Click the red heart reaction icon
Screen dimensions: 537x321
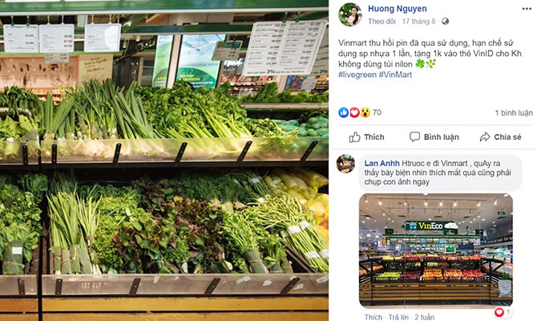pos(354,112)
